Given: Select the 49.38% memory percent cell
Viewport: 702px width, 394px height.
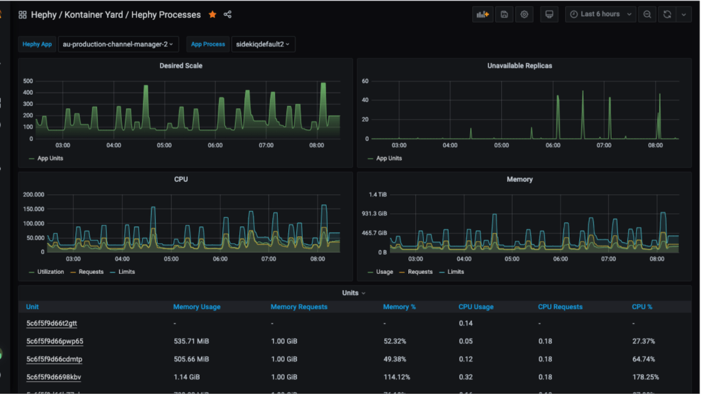Looking at the screenshot, I should point(395,359).
